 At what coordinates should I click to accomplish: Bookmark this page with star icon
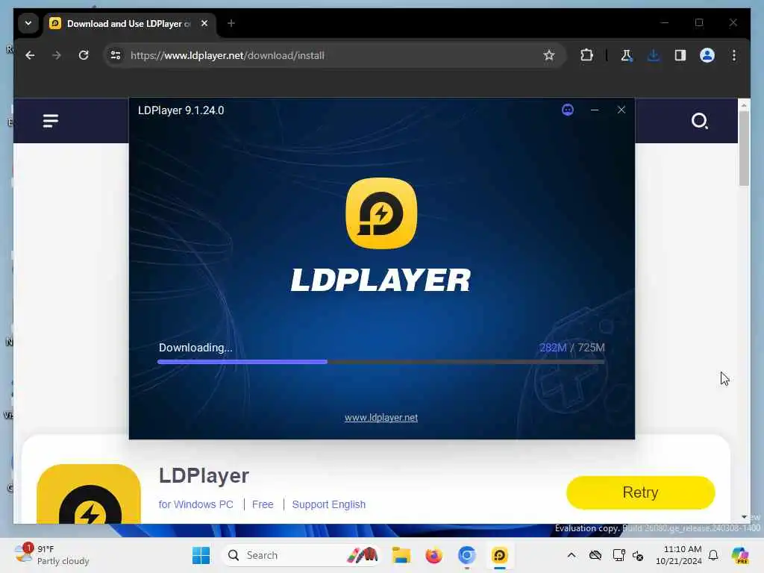pos(549,55)
